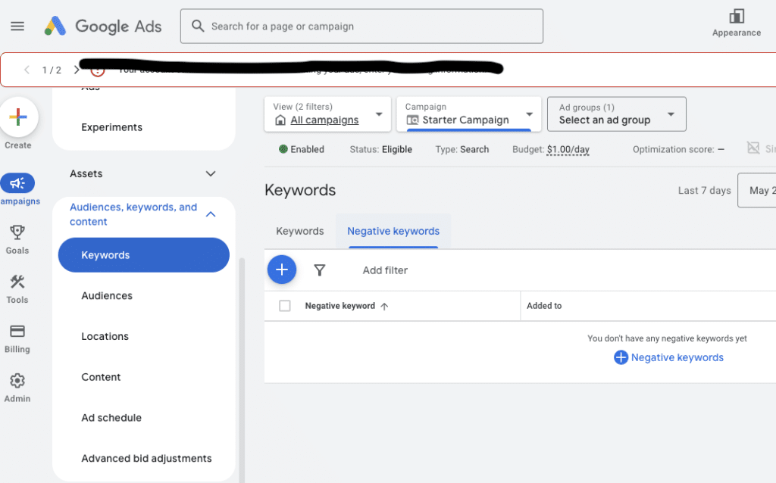Open Locations in the sidebar

105,336
